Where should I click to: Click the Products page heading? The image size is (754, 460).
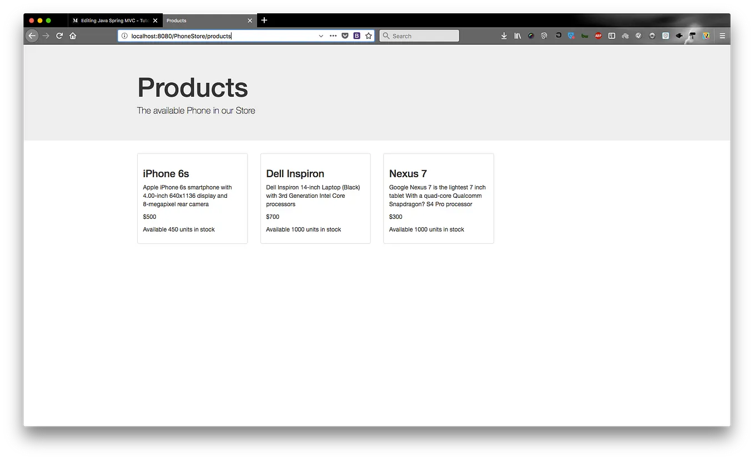[193, 87]
